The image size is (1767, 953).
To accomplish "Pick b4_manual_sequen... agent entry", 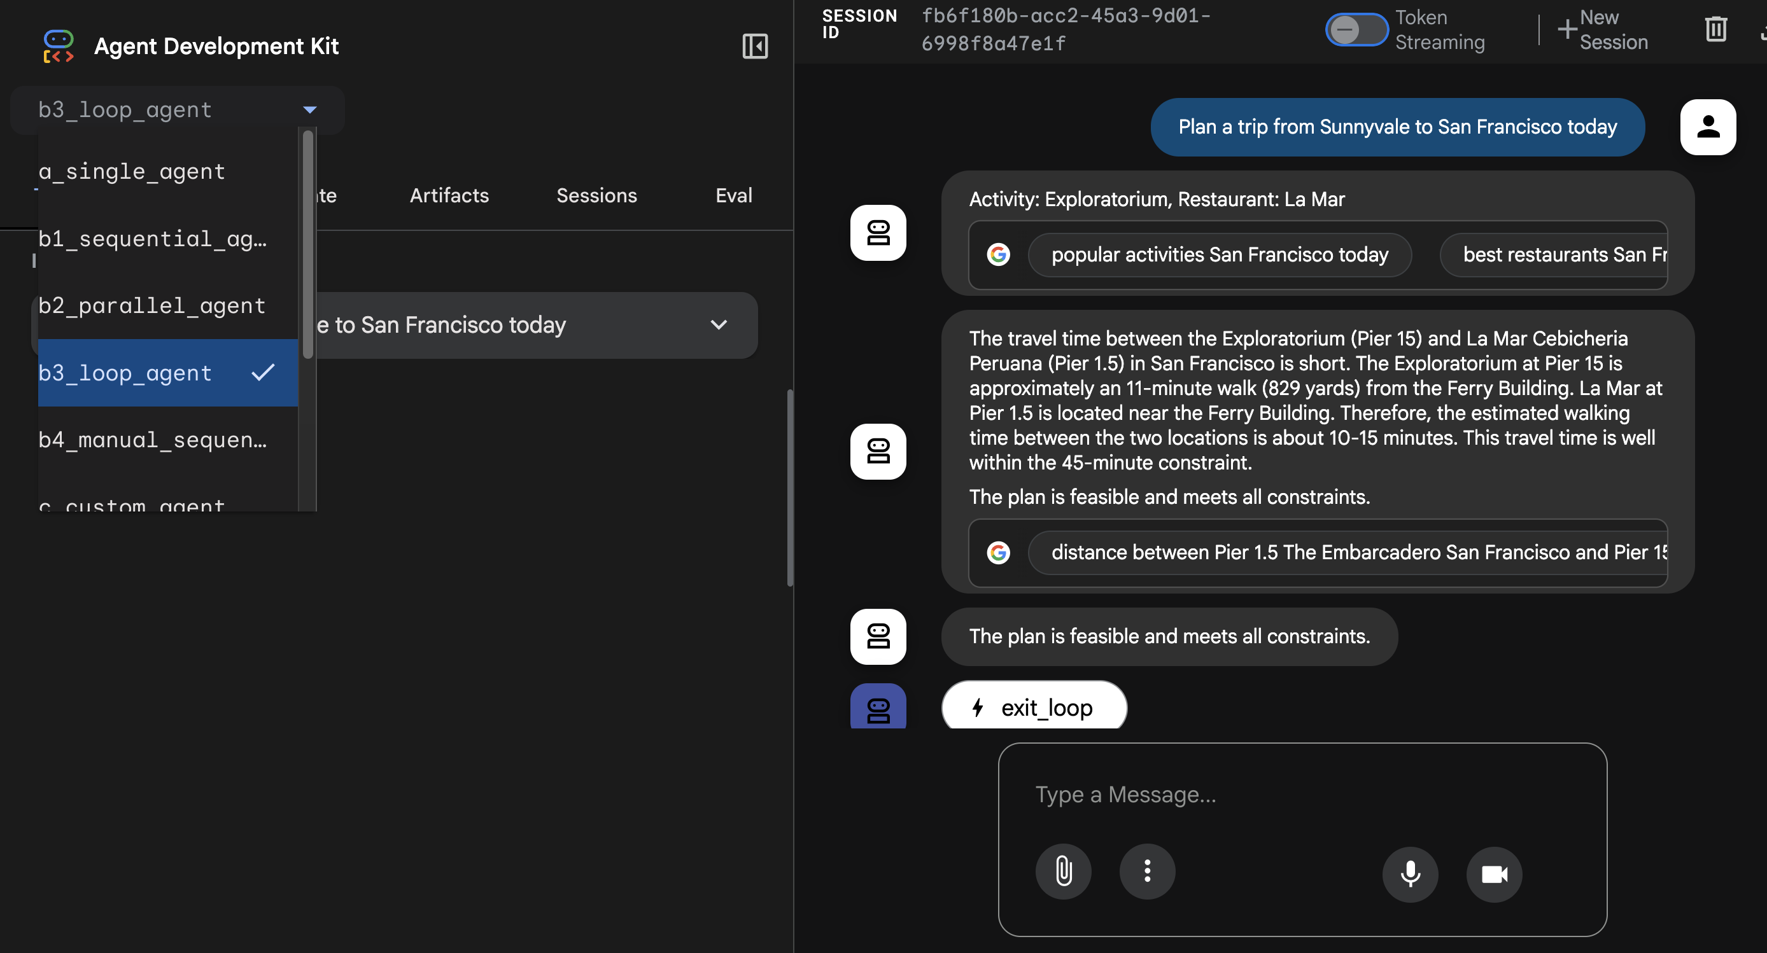I will tap(152, 440).
